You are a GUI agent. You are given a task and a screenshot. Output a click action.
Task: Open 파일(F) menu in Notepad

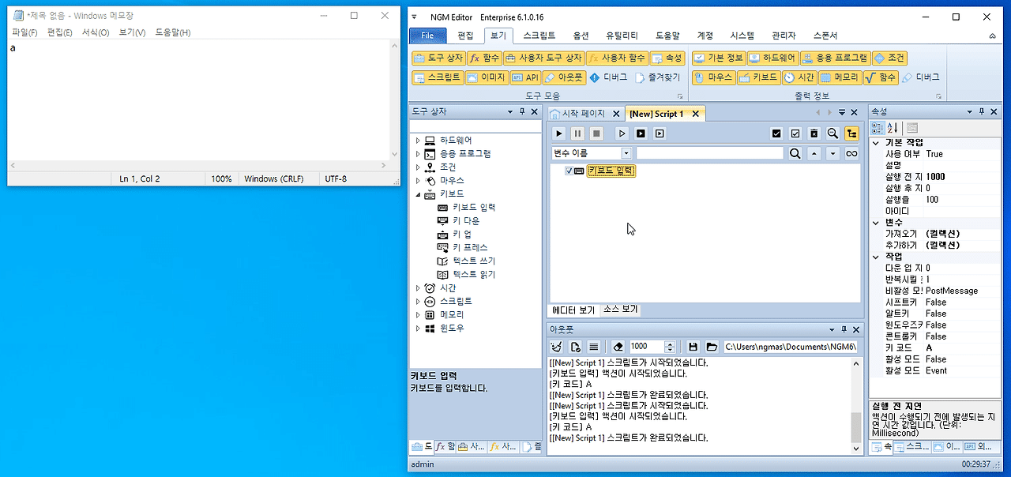point(24,32)
